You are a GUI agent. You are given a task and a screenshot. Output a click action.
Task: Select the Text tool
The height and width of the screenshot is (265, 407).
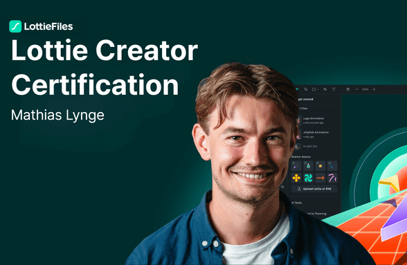coord(334,89)
